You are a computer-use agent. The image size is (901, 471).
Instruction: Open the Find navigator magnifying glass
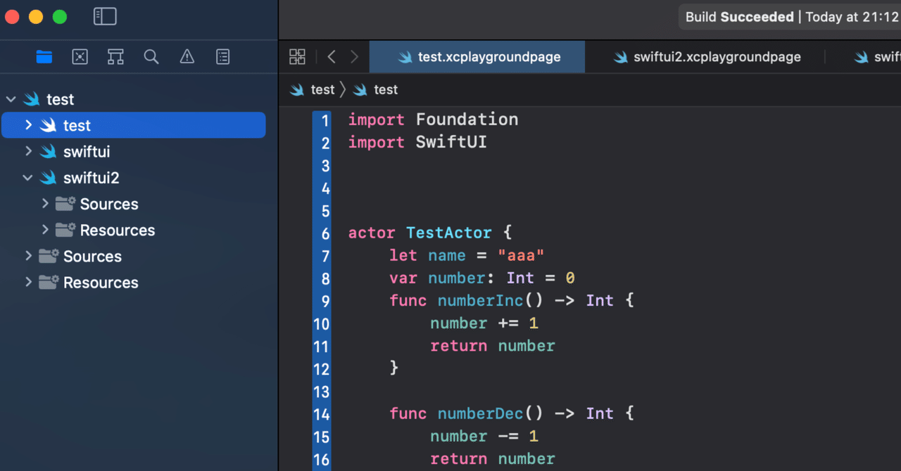coord(151,57)
